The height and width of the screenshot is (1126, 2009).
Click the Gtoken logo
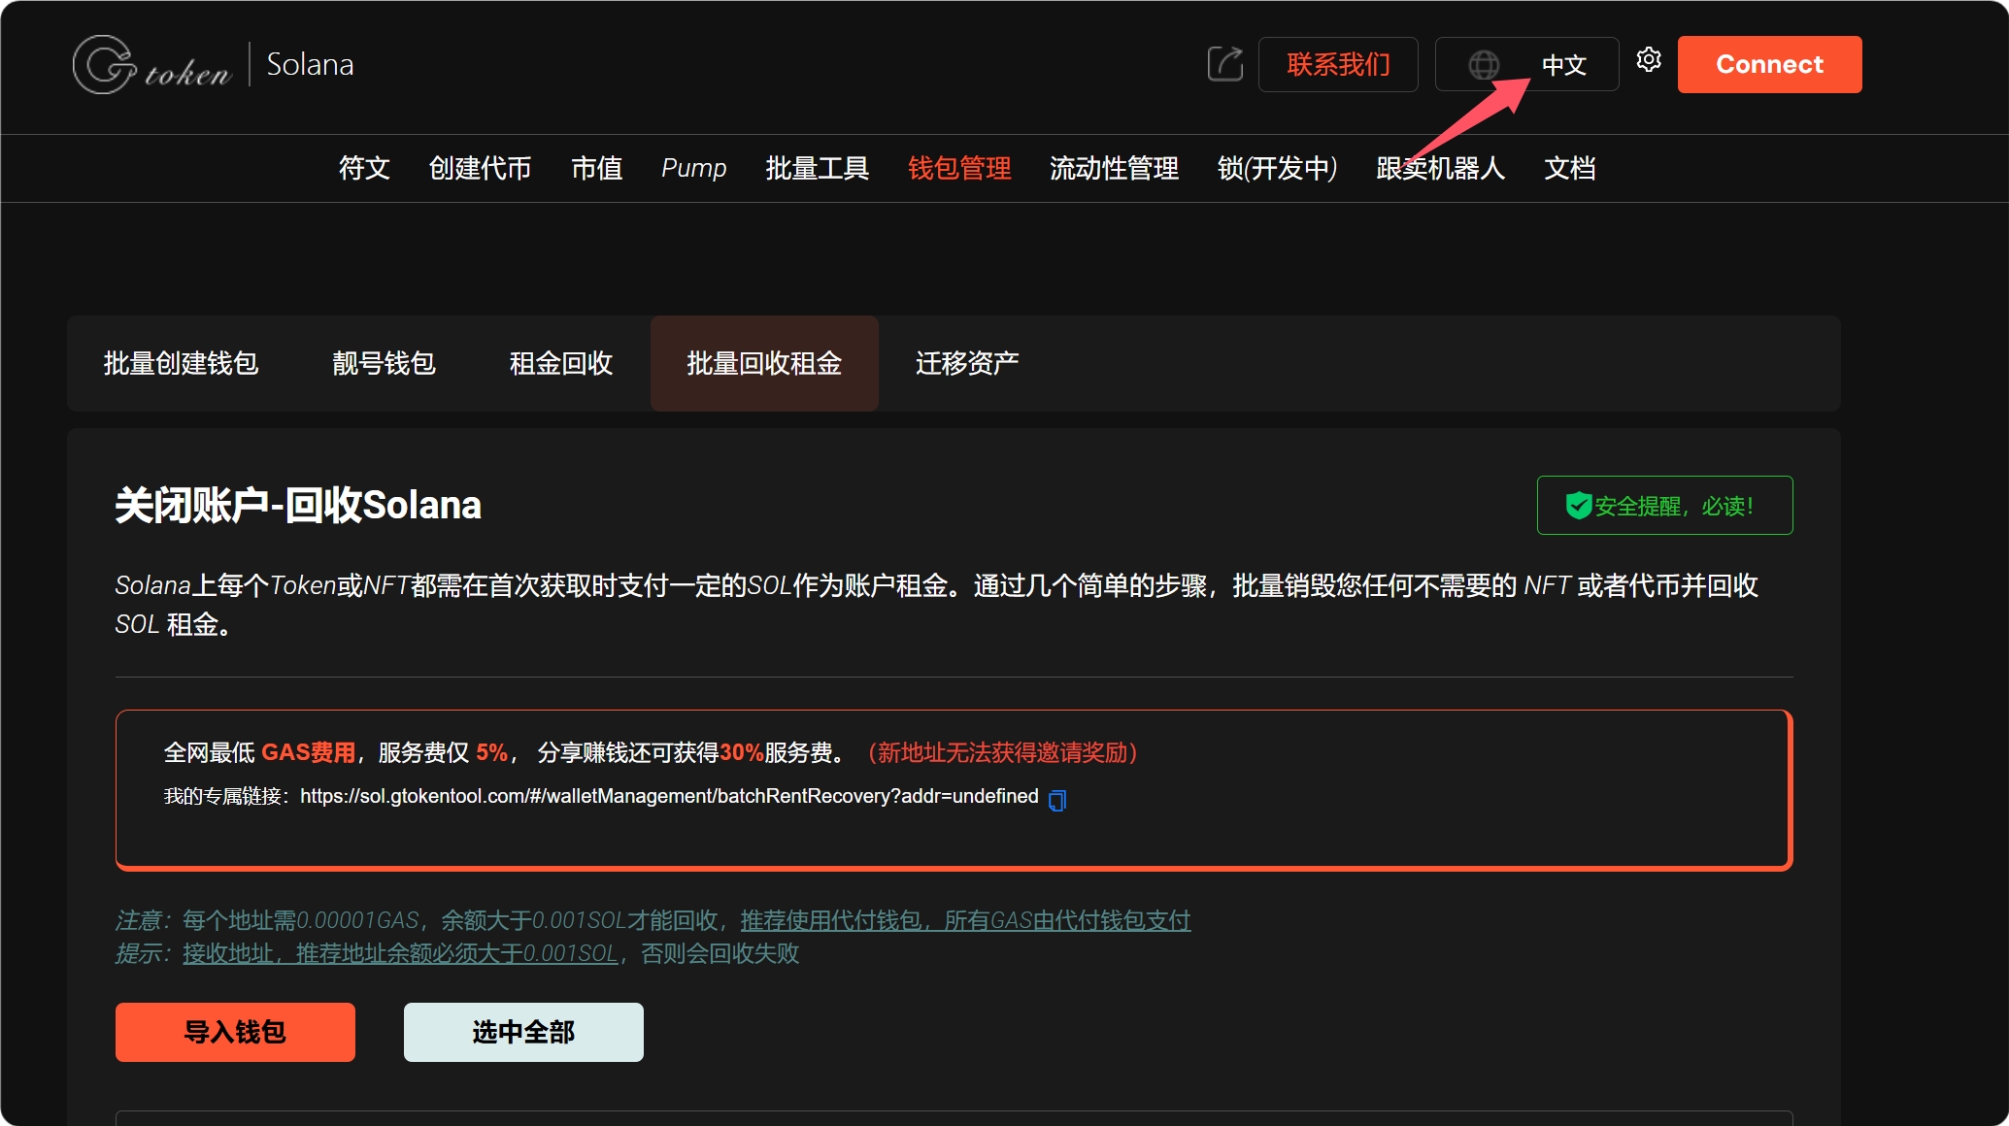pos(151,65)
